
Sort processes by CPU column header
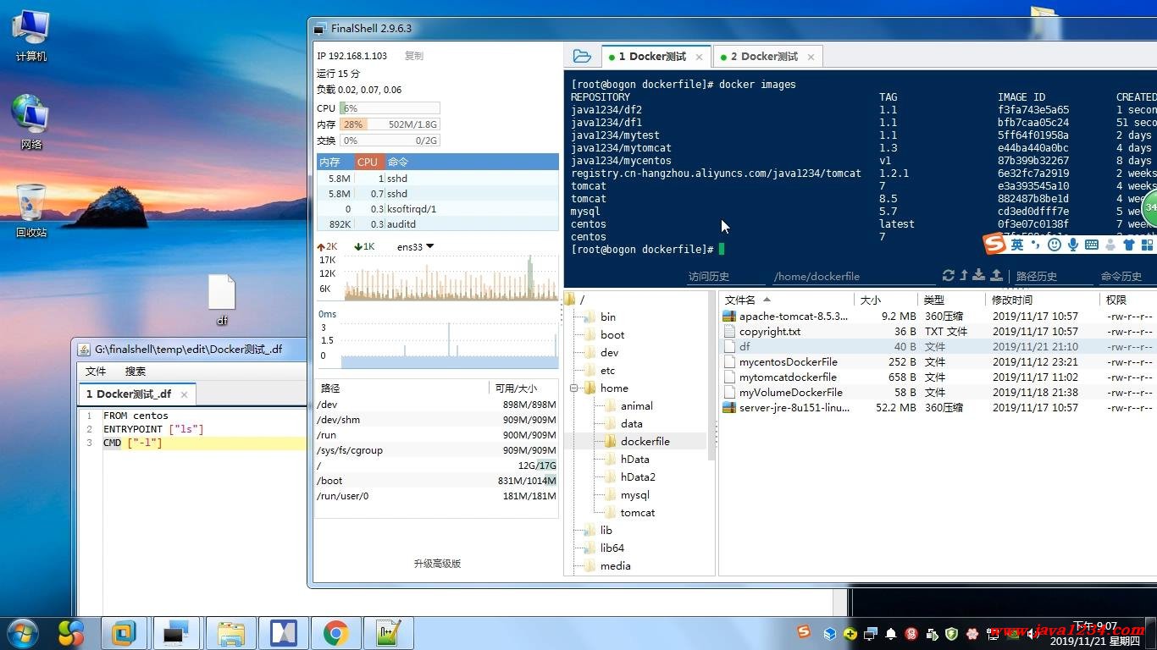click(x=368, y=162)
